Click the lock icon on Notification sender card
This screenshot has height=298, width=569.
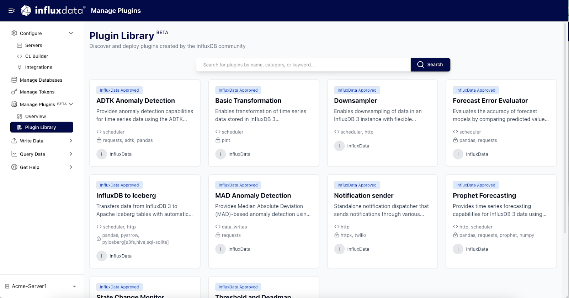click(336, 235)
